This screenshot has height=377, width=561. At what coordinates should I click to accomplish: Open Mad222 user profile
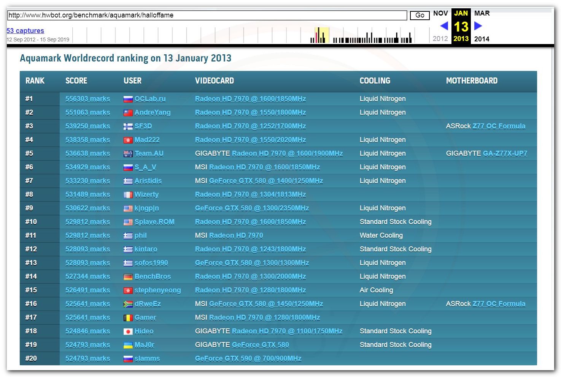[x=147, y=140]
